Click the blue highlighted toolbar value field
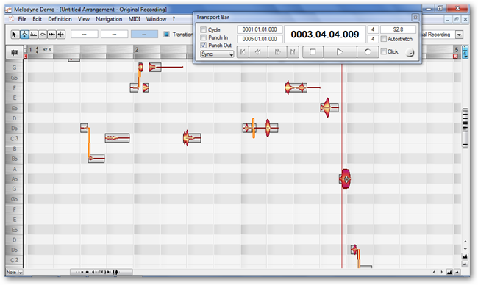The height and width of the screenshot is (285, 478). tap(144, 34)
